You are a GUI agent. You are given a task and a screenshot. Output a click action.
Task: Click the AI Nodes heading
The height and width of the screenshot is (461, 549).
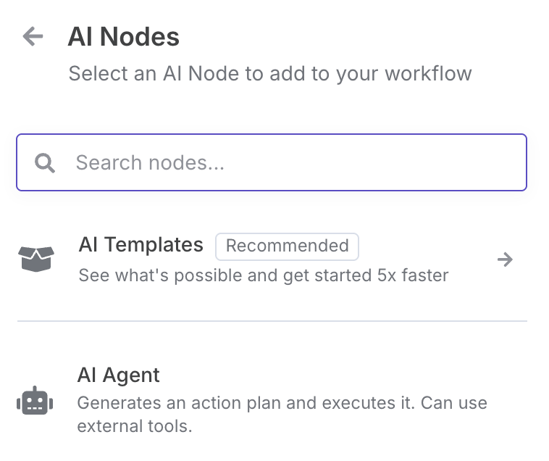[123, 36]
